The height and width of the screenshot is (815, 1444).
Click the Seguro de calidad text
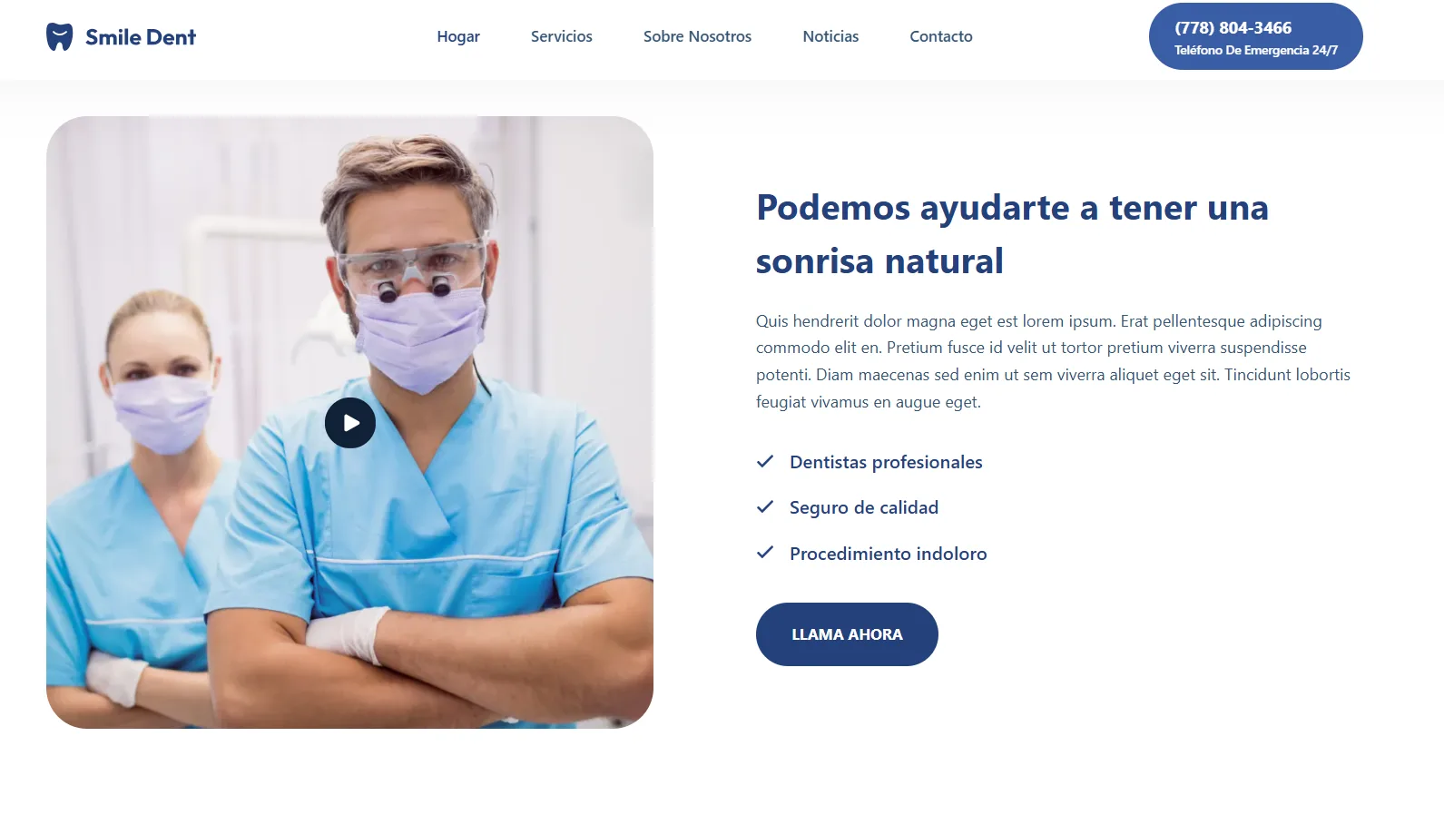coord(864,507)
